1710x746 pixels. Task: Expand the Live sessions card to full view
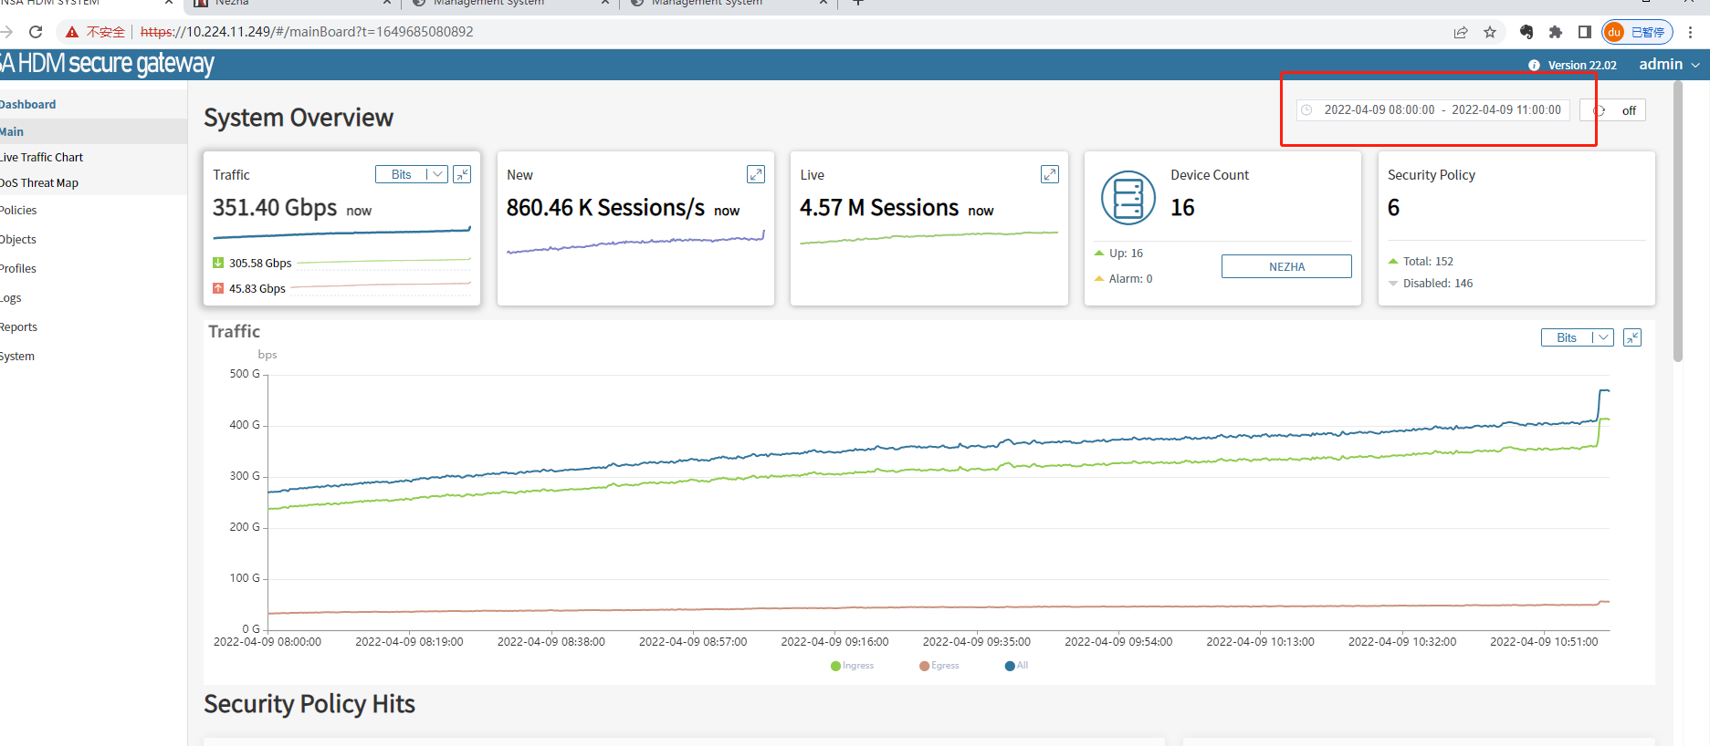pyautogui.click(x=1050, y=174)
